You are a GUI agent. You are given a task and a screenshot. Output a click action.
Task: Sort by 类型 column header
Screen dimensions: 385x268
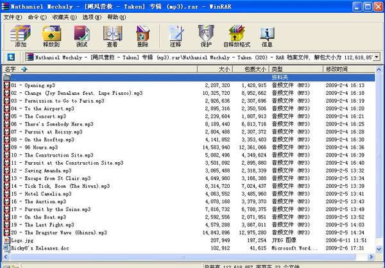click(296, 69)
